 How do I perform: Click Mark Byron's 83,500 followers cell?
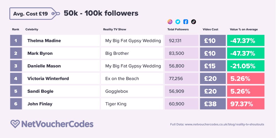point(176,53)
